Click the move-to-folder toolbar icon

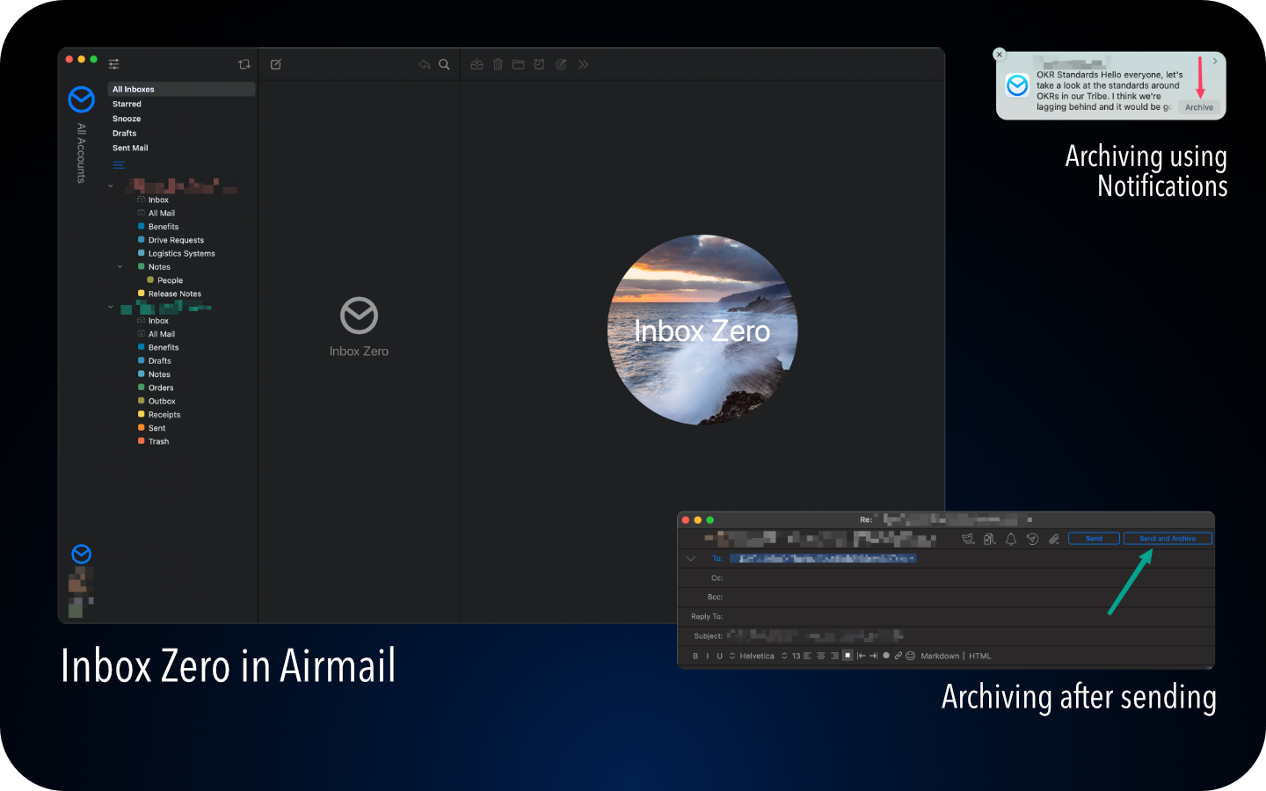(x=519, y=64)
